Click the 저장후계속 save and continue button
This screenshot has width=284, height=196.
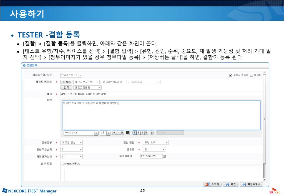pyautogui.click(x=251, y=184)
